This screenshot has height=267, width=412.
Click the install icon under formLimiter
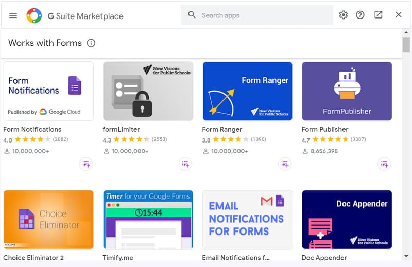pyautogui.click(x=185, y=164)
